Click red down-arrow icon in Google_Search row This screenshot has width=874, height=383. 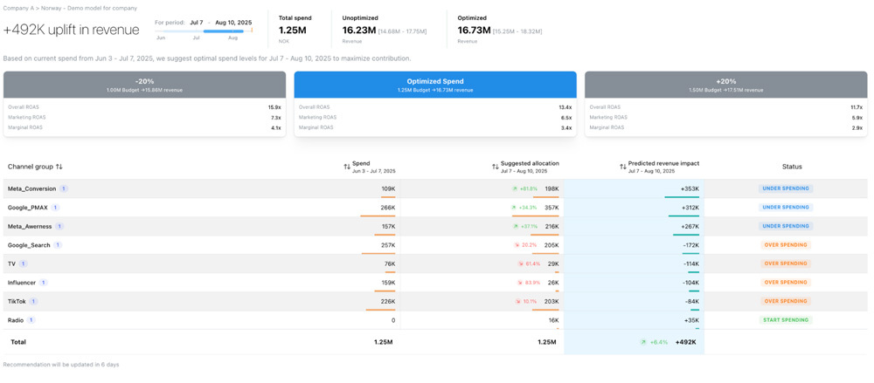517,245
